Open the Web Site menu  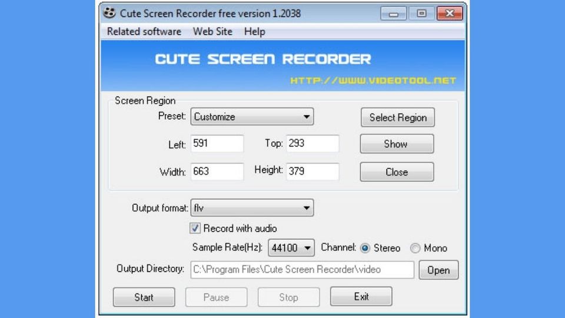coord(212,32)
